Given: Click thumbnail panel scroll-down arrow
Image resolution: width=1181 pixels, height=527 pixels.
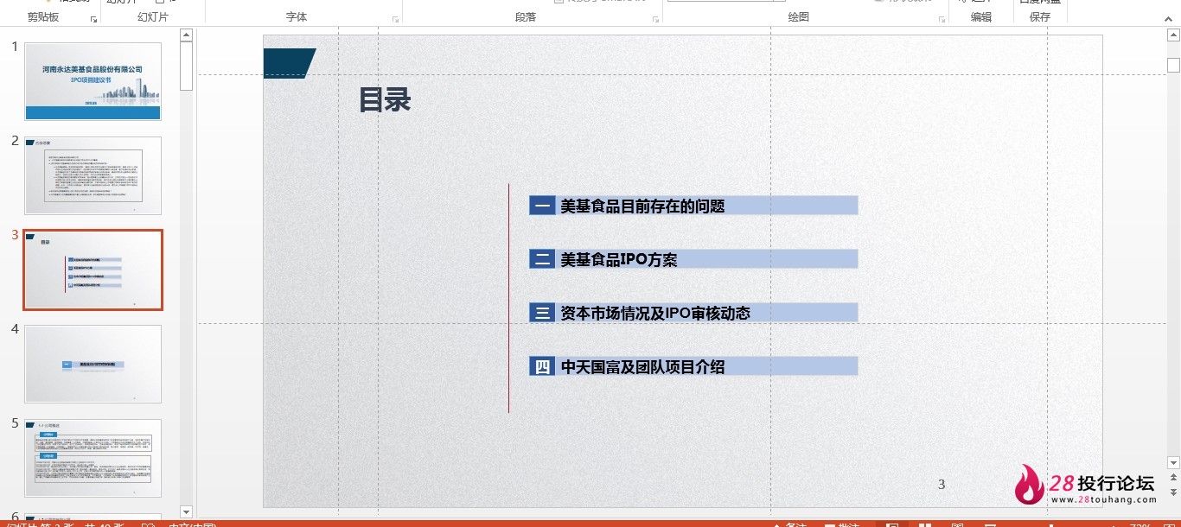Looking at the screenshot, I should click(x=186, y=512).
